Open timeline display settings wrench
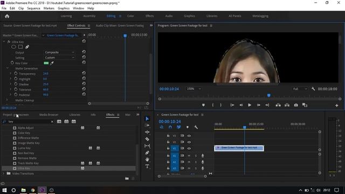 (196, 127)
